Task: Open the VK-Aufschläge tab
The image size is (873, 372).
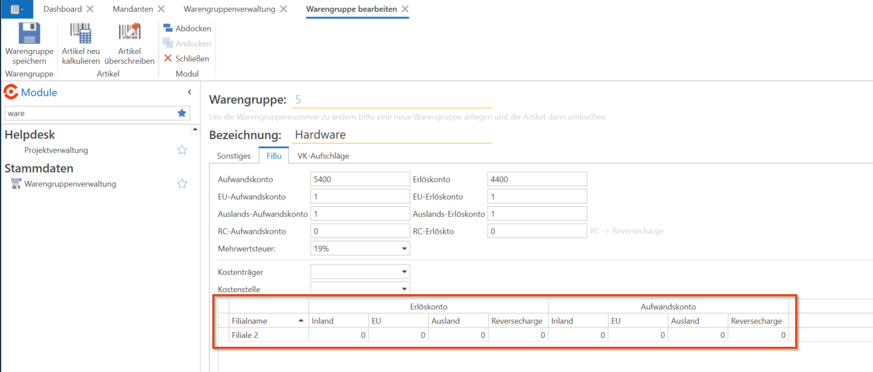Action: click(323, 156)
